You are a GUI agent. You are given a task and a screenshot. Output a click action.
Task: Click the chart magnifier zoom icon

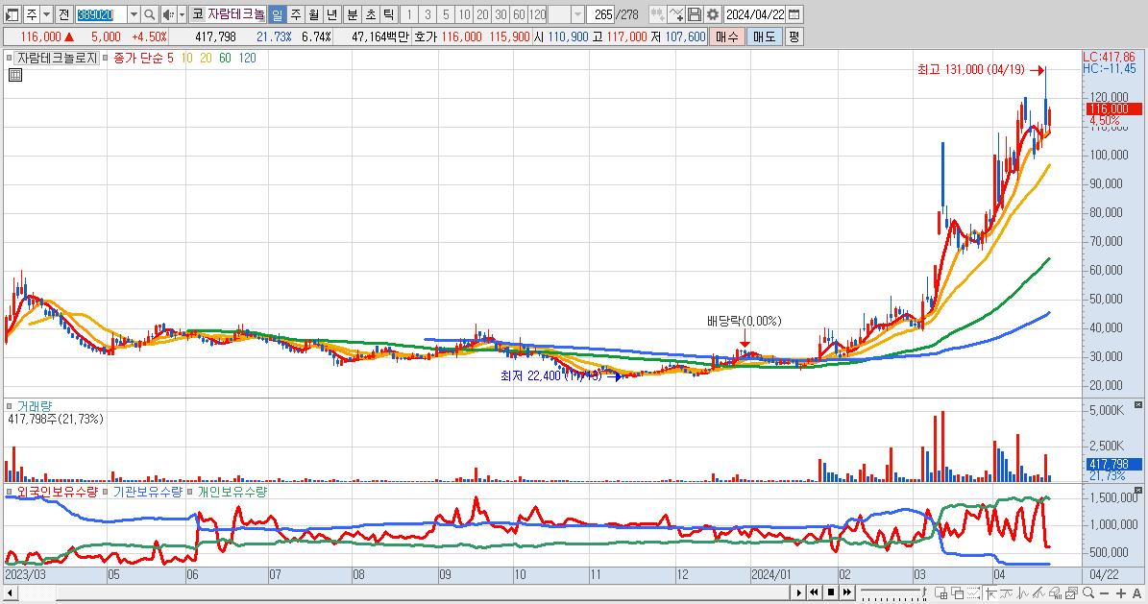point(1088,592)
